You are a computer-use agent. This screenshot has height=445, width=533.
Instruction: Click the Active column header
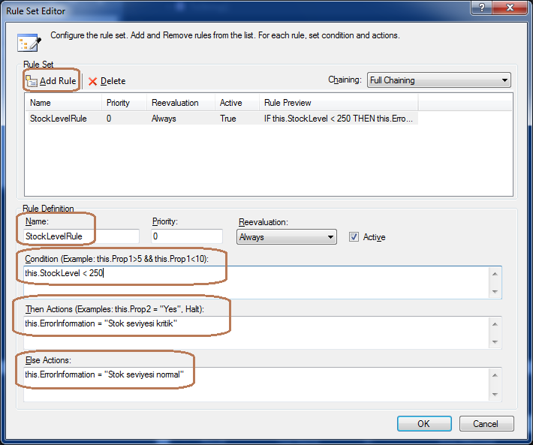[236, 103]
